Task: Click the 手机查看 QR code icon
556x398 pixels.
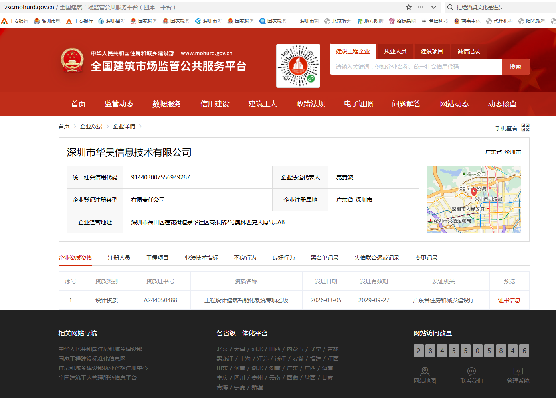Action: [525, 128]
